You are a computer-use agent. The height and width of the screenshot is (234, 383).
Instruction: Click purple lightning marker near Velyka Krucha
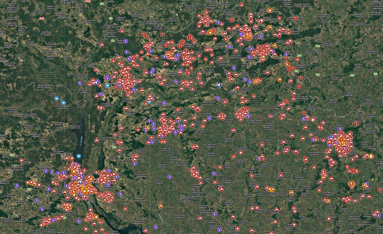click(x=214, y=214)
